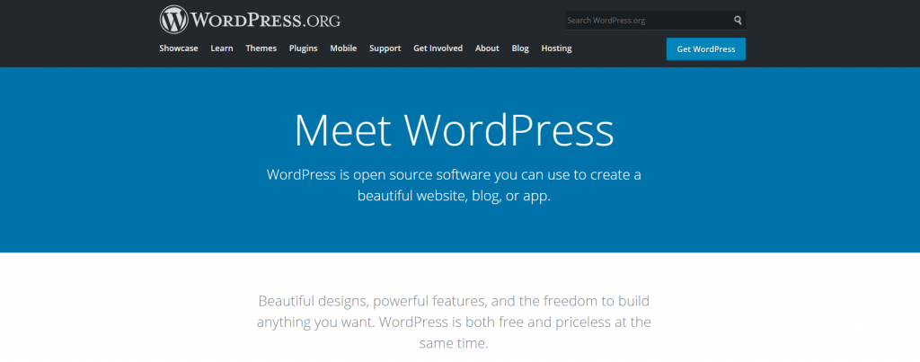Image resolution: width=920 pixels, height=362 pixels.
Task: Visit the Blog menu item
Action: [x=520, y=49]
